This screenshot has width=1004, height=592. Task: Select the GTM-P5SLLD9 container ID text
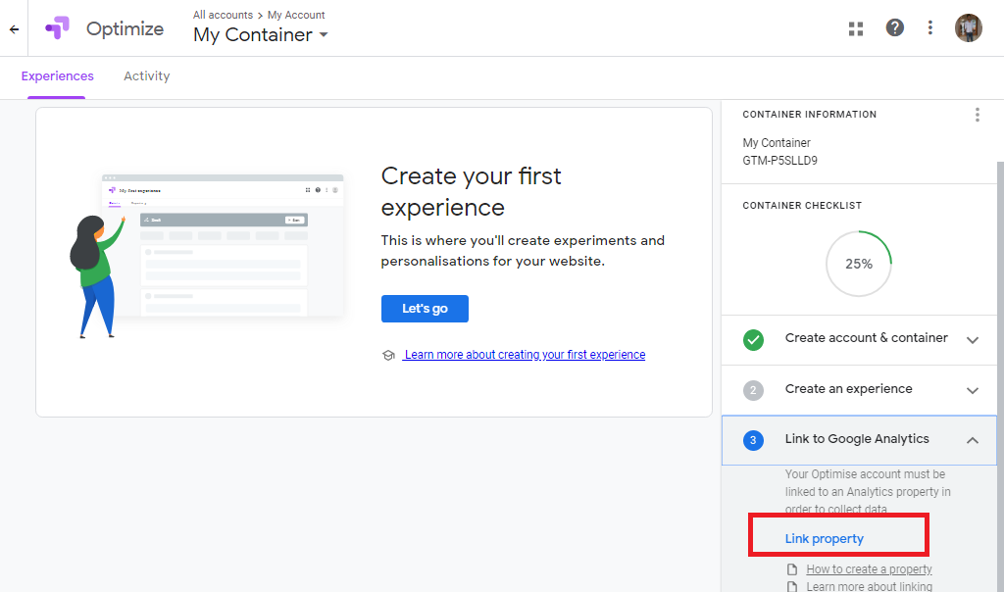pos(779,161)
